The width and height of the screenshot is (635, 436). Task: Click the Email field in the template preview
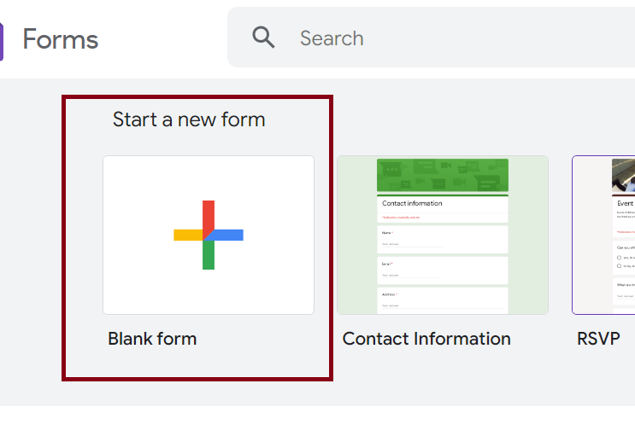[443, 270]
